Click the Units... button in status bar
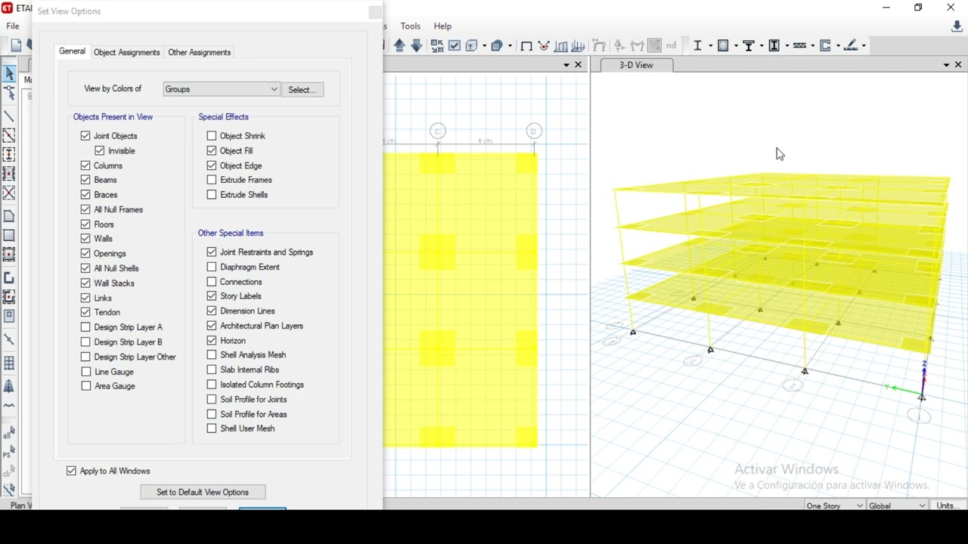Screen dimensions: 968x544 point(948,505)
